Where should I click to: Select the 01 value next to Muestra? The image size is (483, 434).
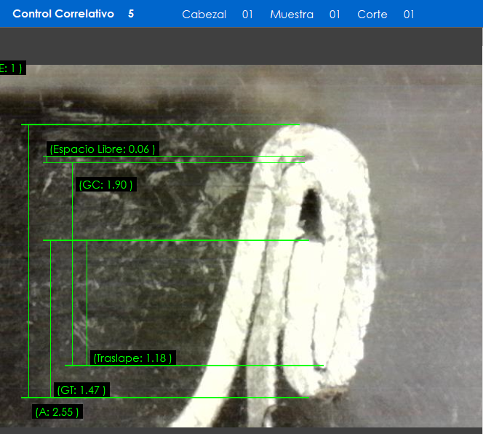335,15
